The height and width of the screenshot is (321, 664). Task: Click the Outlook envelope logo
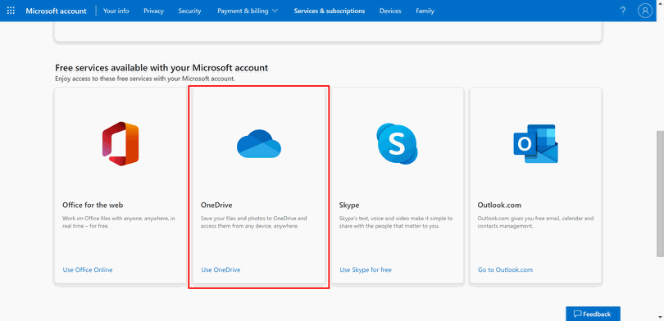click(535, 144)
